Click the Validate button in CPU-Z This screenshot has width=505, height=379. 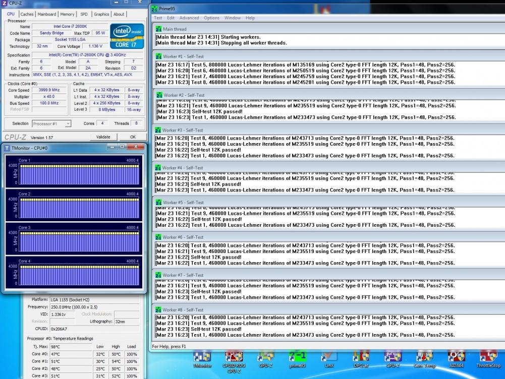click(x=103, y=137)
